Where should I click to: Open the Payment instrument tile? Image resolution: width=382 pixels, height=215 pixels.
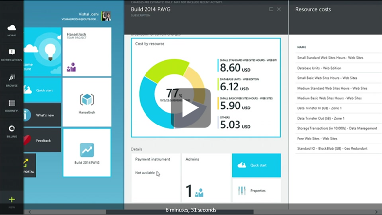156,178
